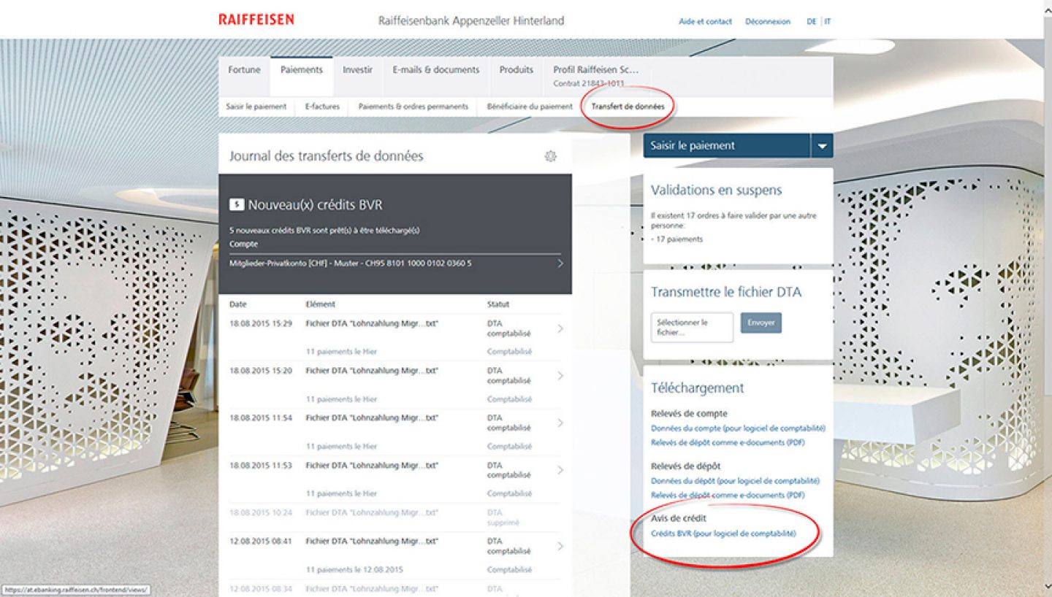Open the Paiements tab
The image size is (1052, 597).
pos(301,70)
